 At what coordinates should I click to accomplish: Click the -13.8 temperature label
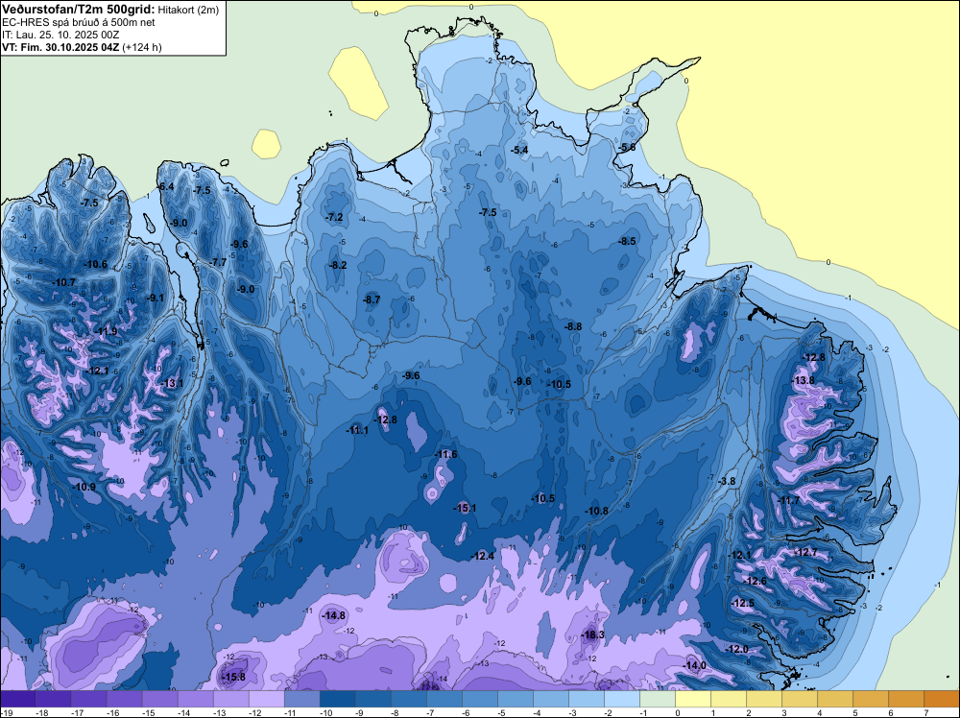tap(804, 380)
